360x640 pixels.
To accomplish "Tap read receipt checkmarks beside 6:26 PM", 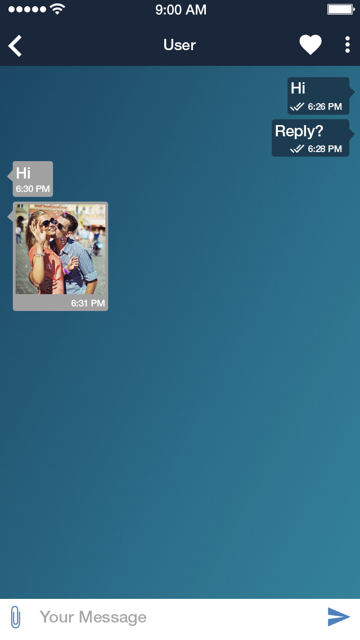I will pos(297,106).
